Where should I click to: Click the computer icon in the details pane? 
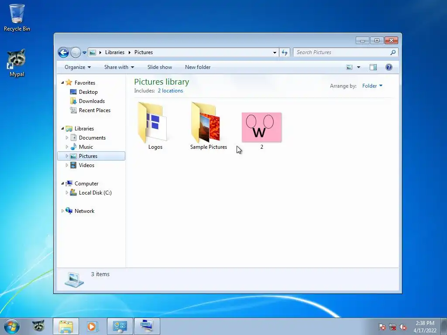pyautogui.click(x=74, y=280)
